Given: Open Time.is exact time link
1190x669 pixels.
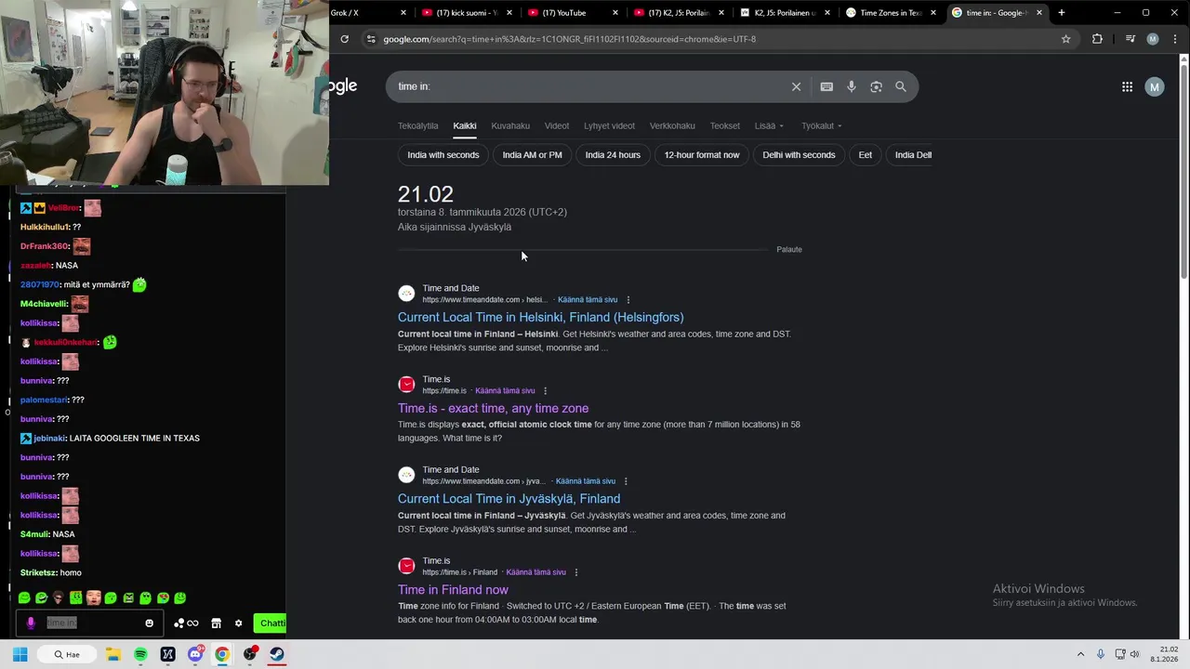Looking at the screenshot, I should [493, 409].
